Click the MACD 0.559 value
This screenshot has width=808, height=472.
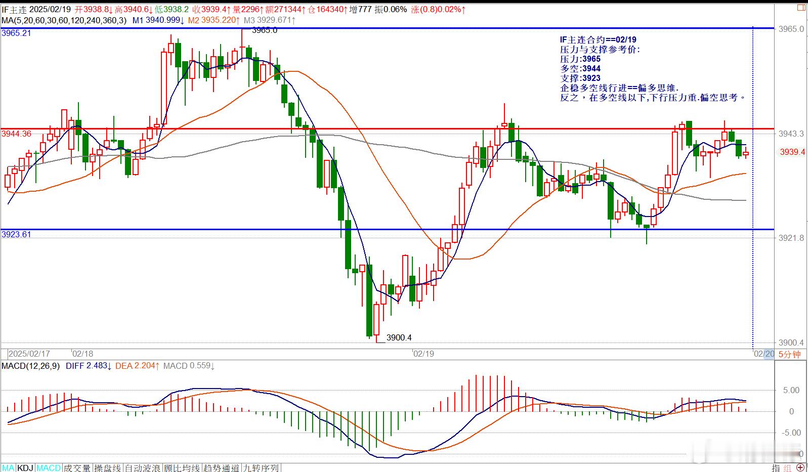click(x=189, y=366)
